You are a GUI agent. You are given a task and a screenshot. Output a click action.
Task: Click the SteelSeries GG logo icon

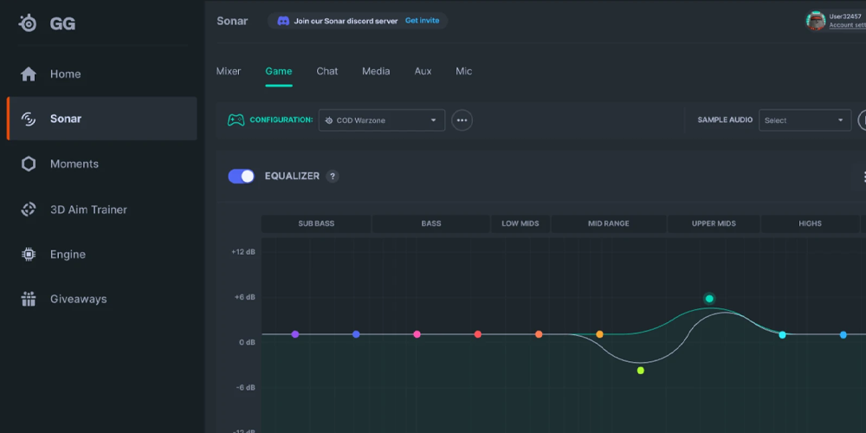[28, 23]
